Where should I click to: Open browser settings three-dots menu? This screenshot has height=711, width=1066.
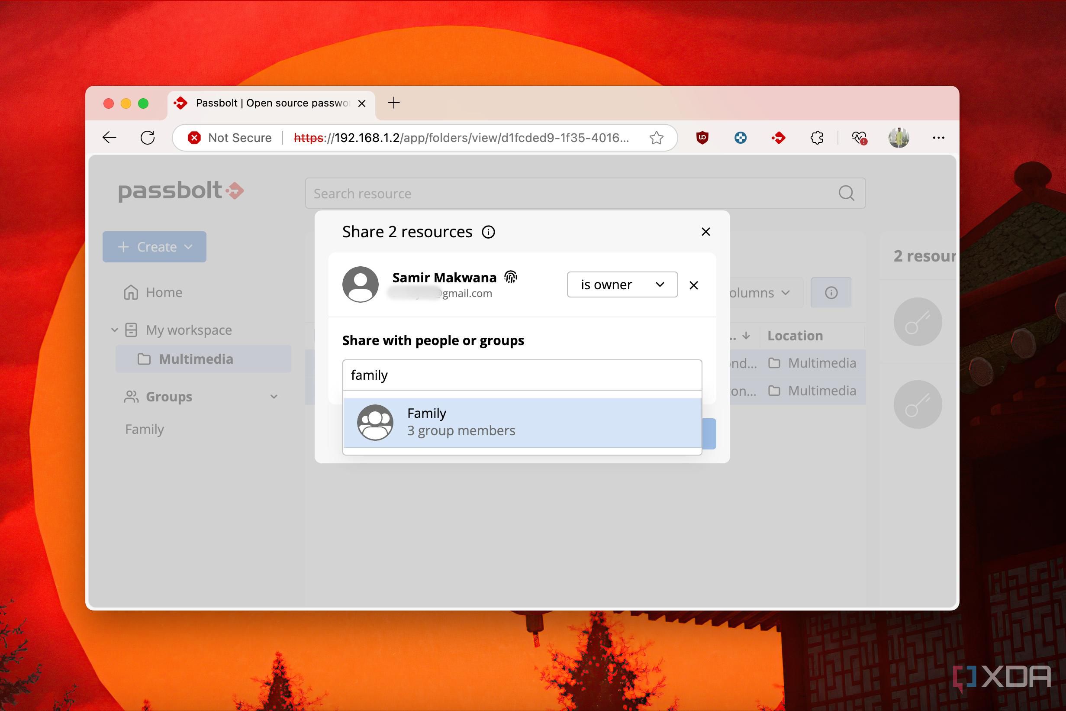click(939, 137)
